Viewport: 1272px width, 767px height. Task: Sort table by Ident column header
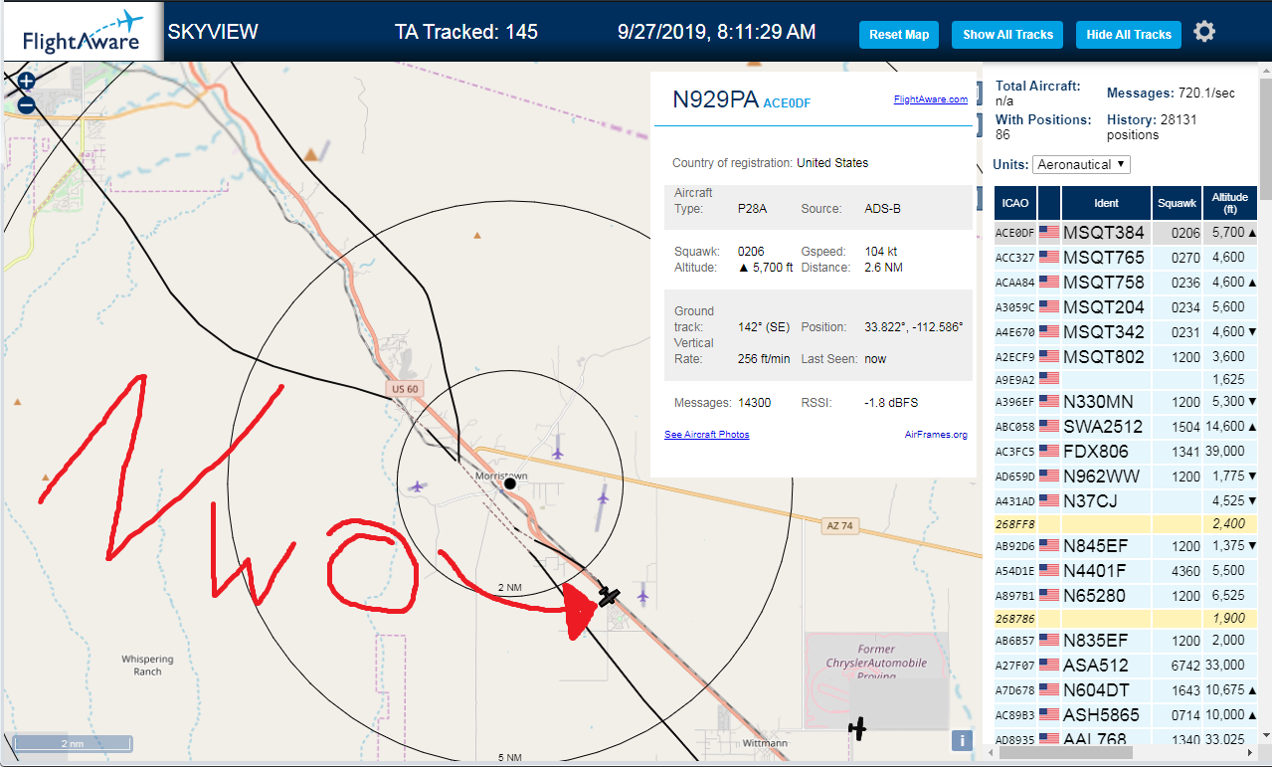click(x=1106, y=203)
